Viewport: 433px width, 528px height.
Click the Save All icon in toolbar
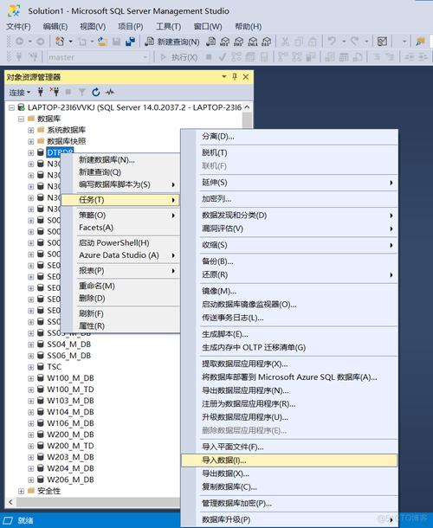130,42
